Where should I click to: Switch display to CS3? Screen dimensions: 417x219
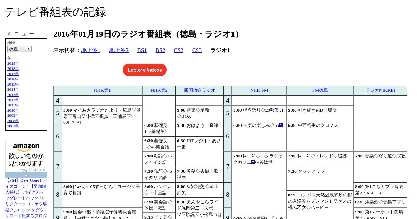(197, 50)
